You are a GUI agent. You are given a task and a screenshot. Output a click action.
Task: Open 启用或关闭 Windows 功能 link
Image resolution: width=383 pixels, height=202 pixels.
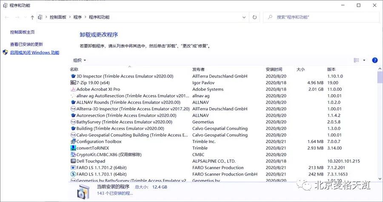coord(34,52)
